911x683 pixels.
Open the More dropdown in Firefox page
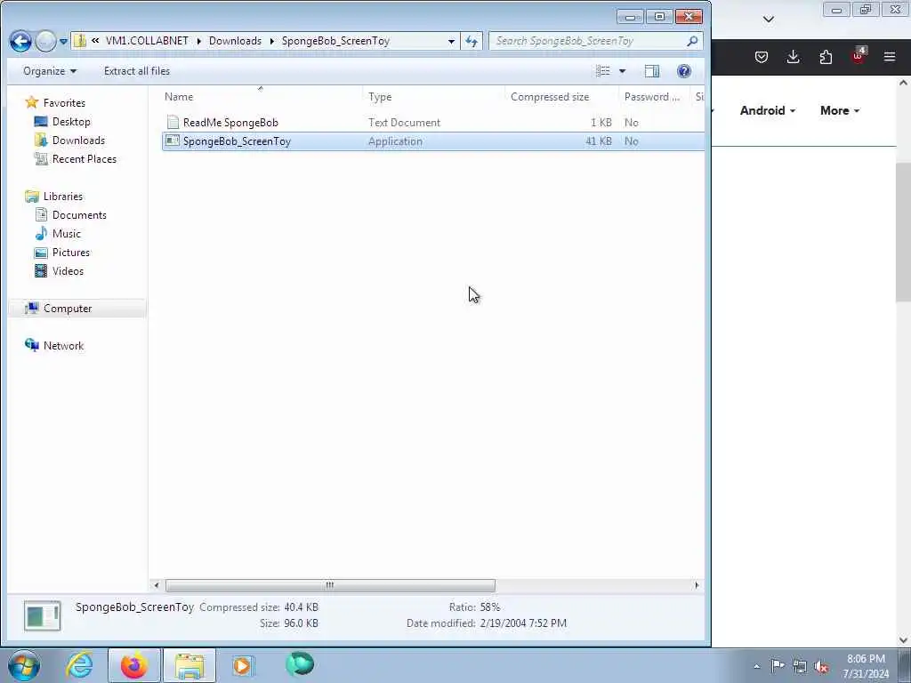tap(840, 110)
